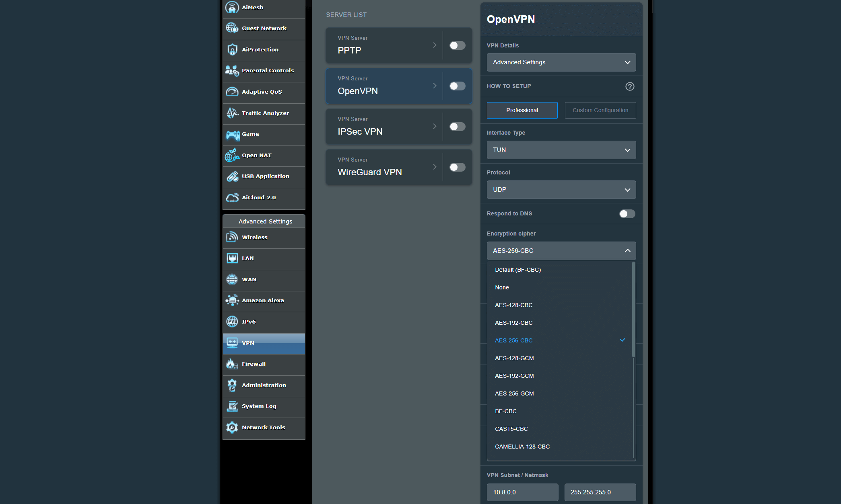Open the AiMesh icon in sidebar
This screenshot has height=504, width=841.
point(232,7)
